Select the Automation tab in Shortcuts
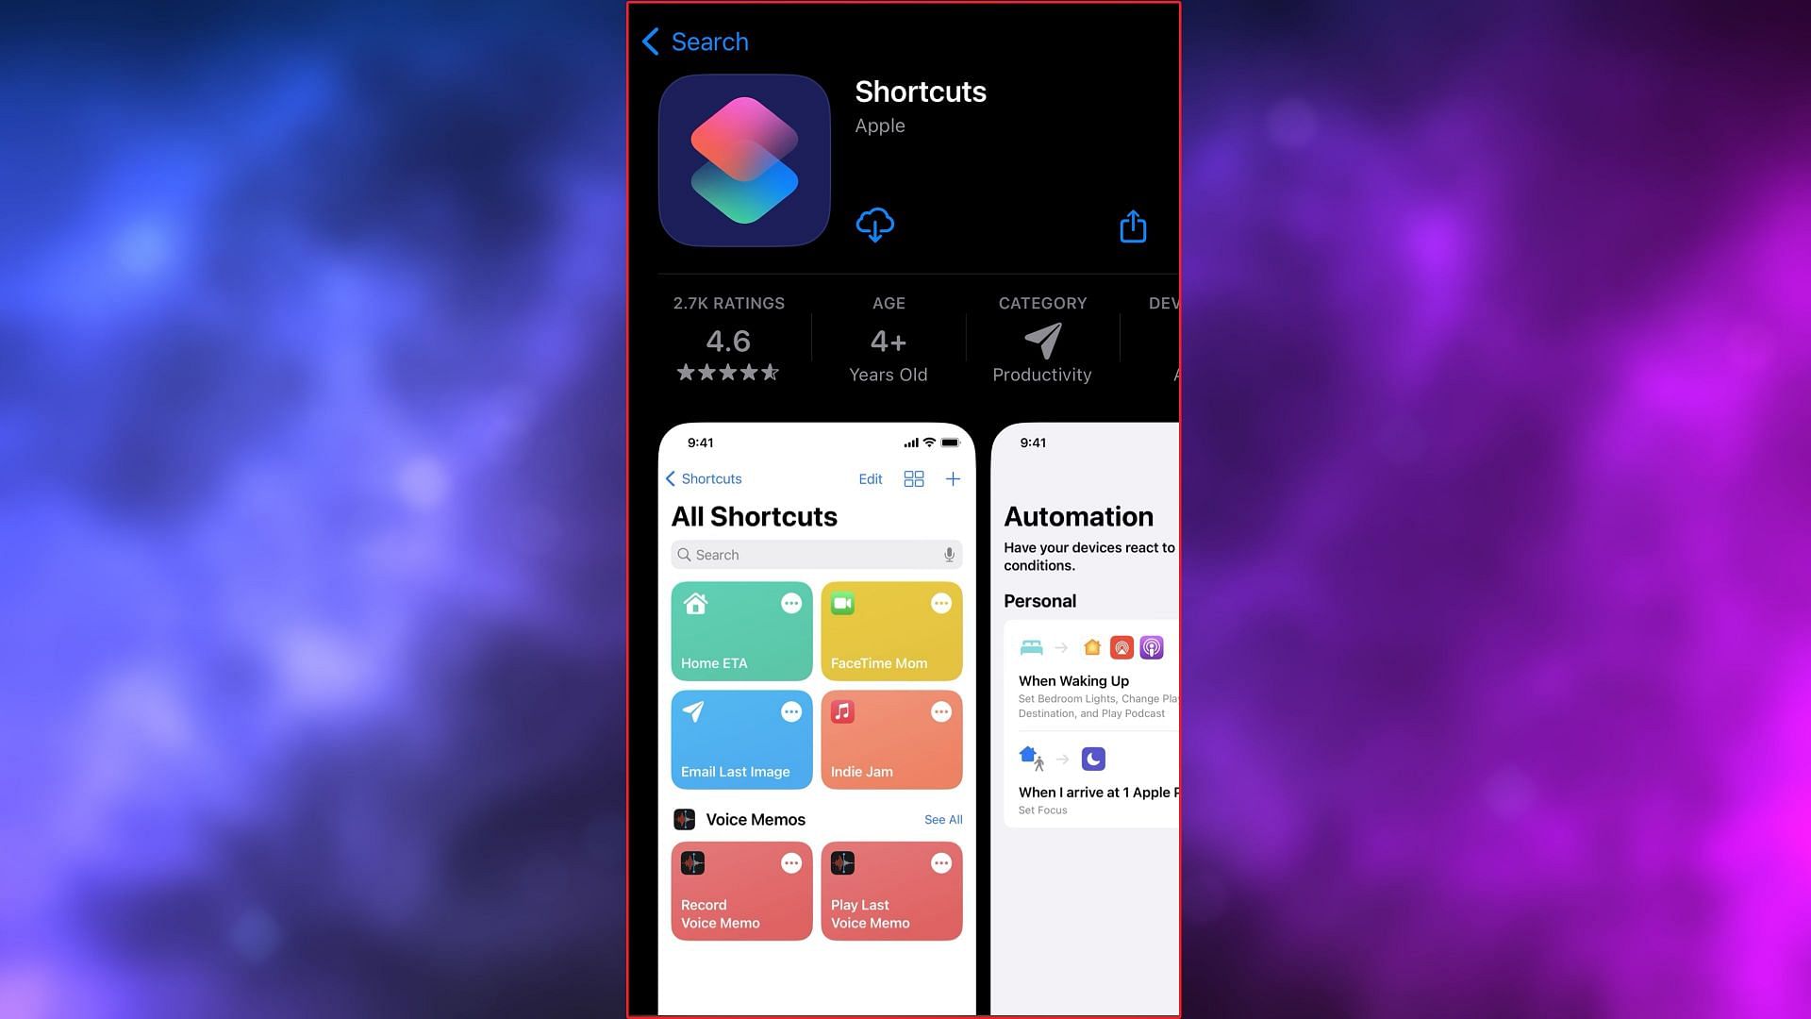 click(1078, 516)
